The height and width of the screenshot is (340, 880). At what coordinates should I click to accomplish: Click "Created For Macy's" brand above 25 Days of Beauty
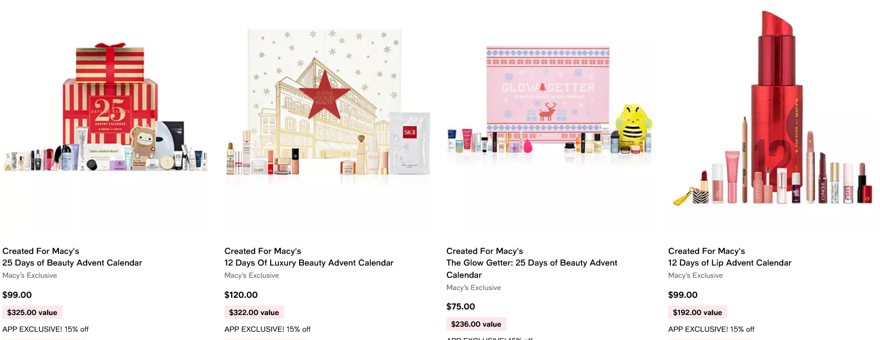(41, 251)
